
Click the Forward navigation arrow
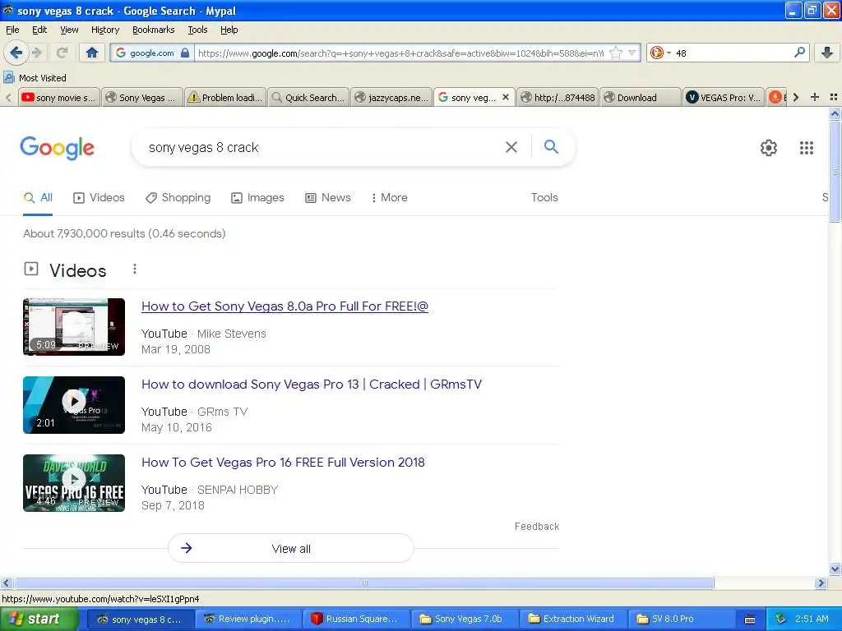coord(36,53)
